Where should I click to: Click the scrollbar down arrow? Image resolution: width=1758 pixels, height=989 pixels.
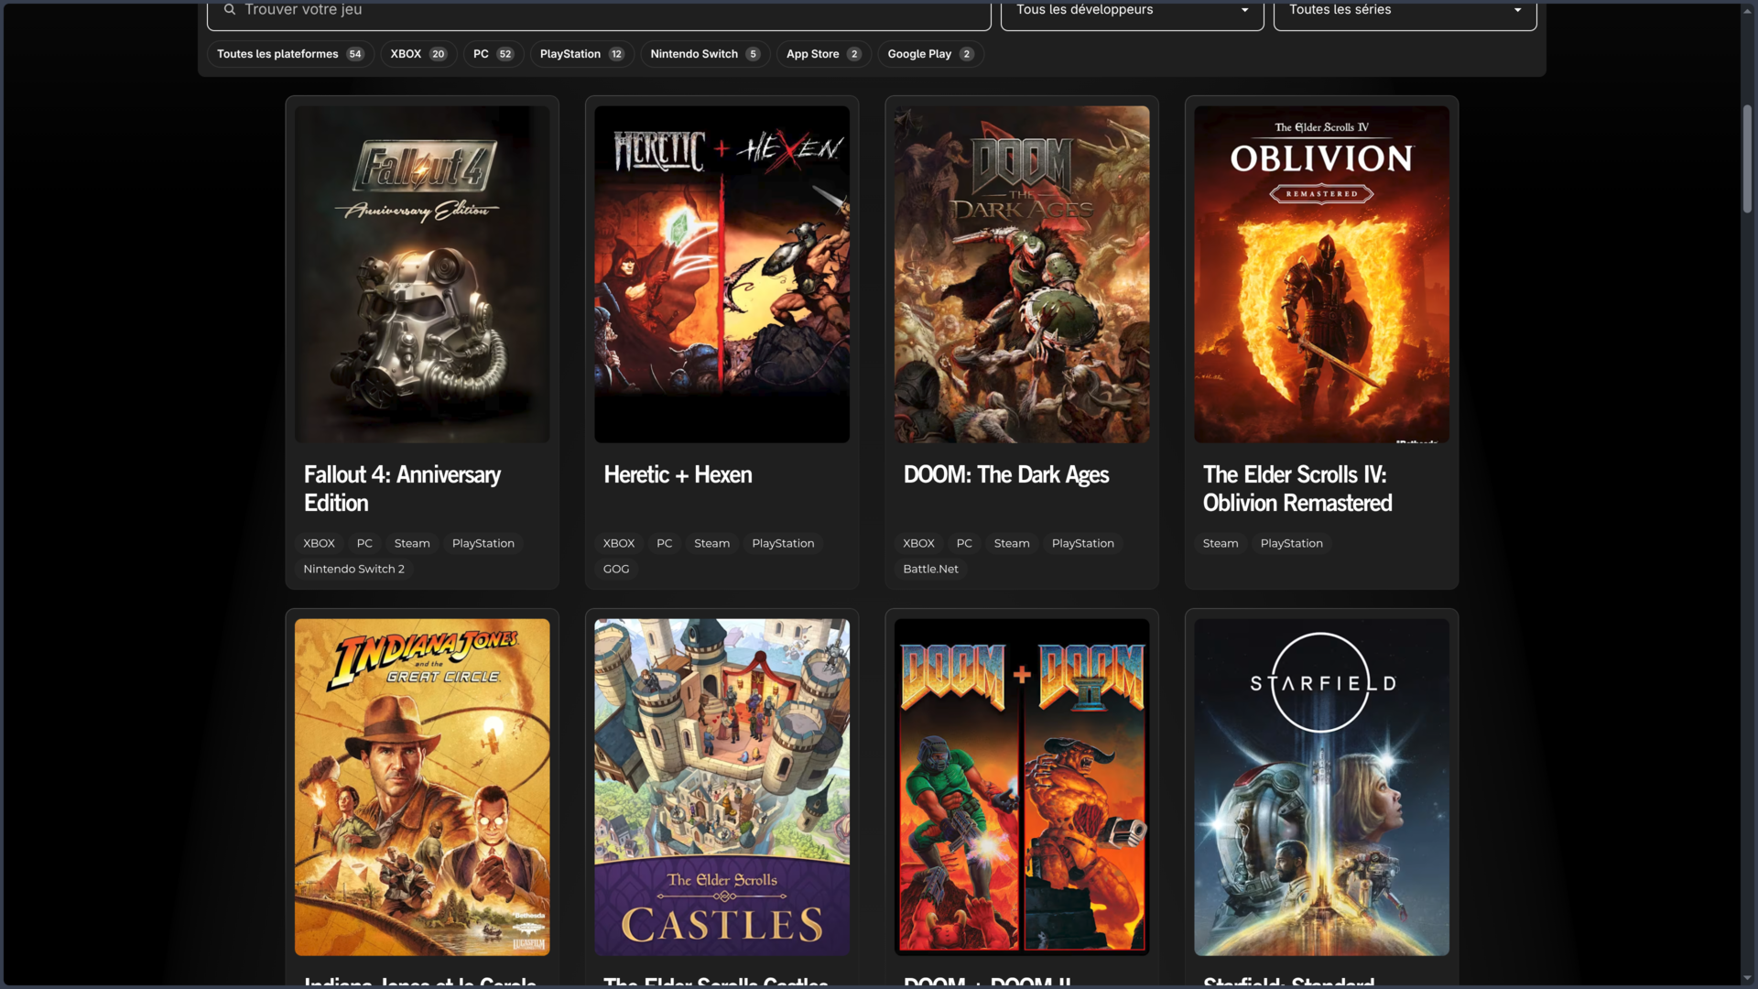[x=1747, y=977]
